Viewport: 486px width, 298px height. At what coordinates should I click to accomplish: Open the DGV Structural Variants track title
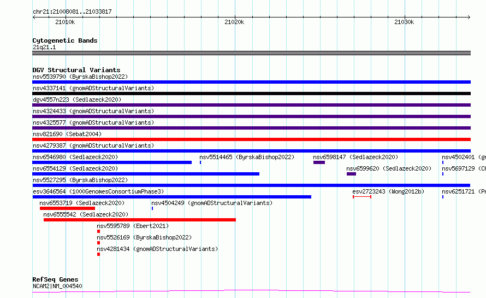tap(76, 70)
